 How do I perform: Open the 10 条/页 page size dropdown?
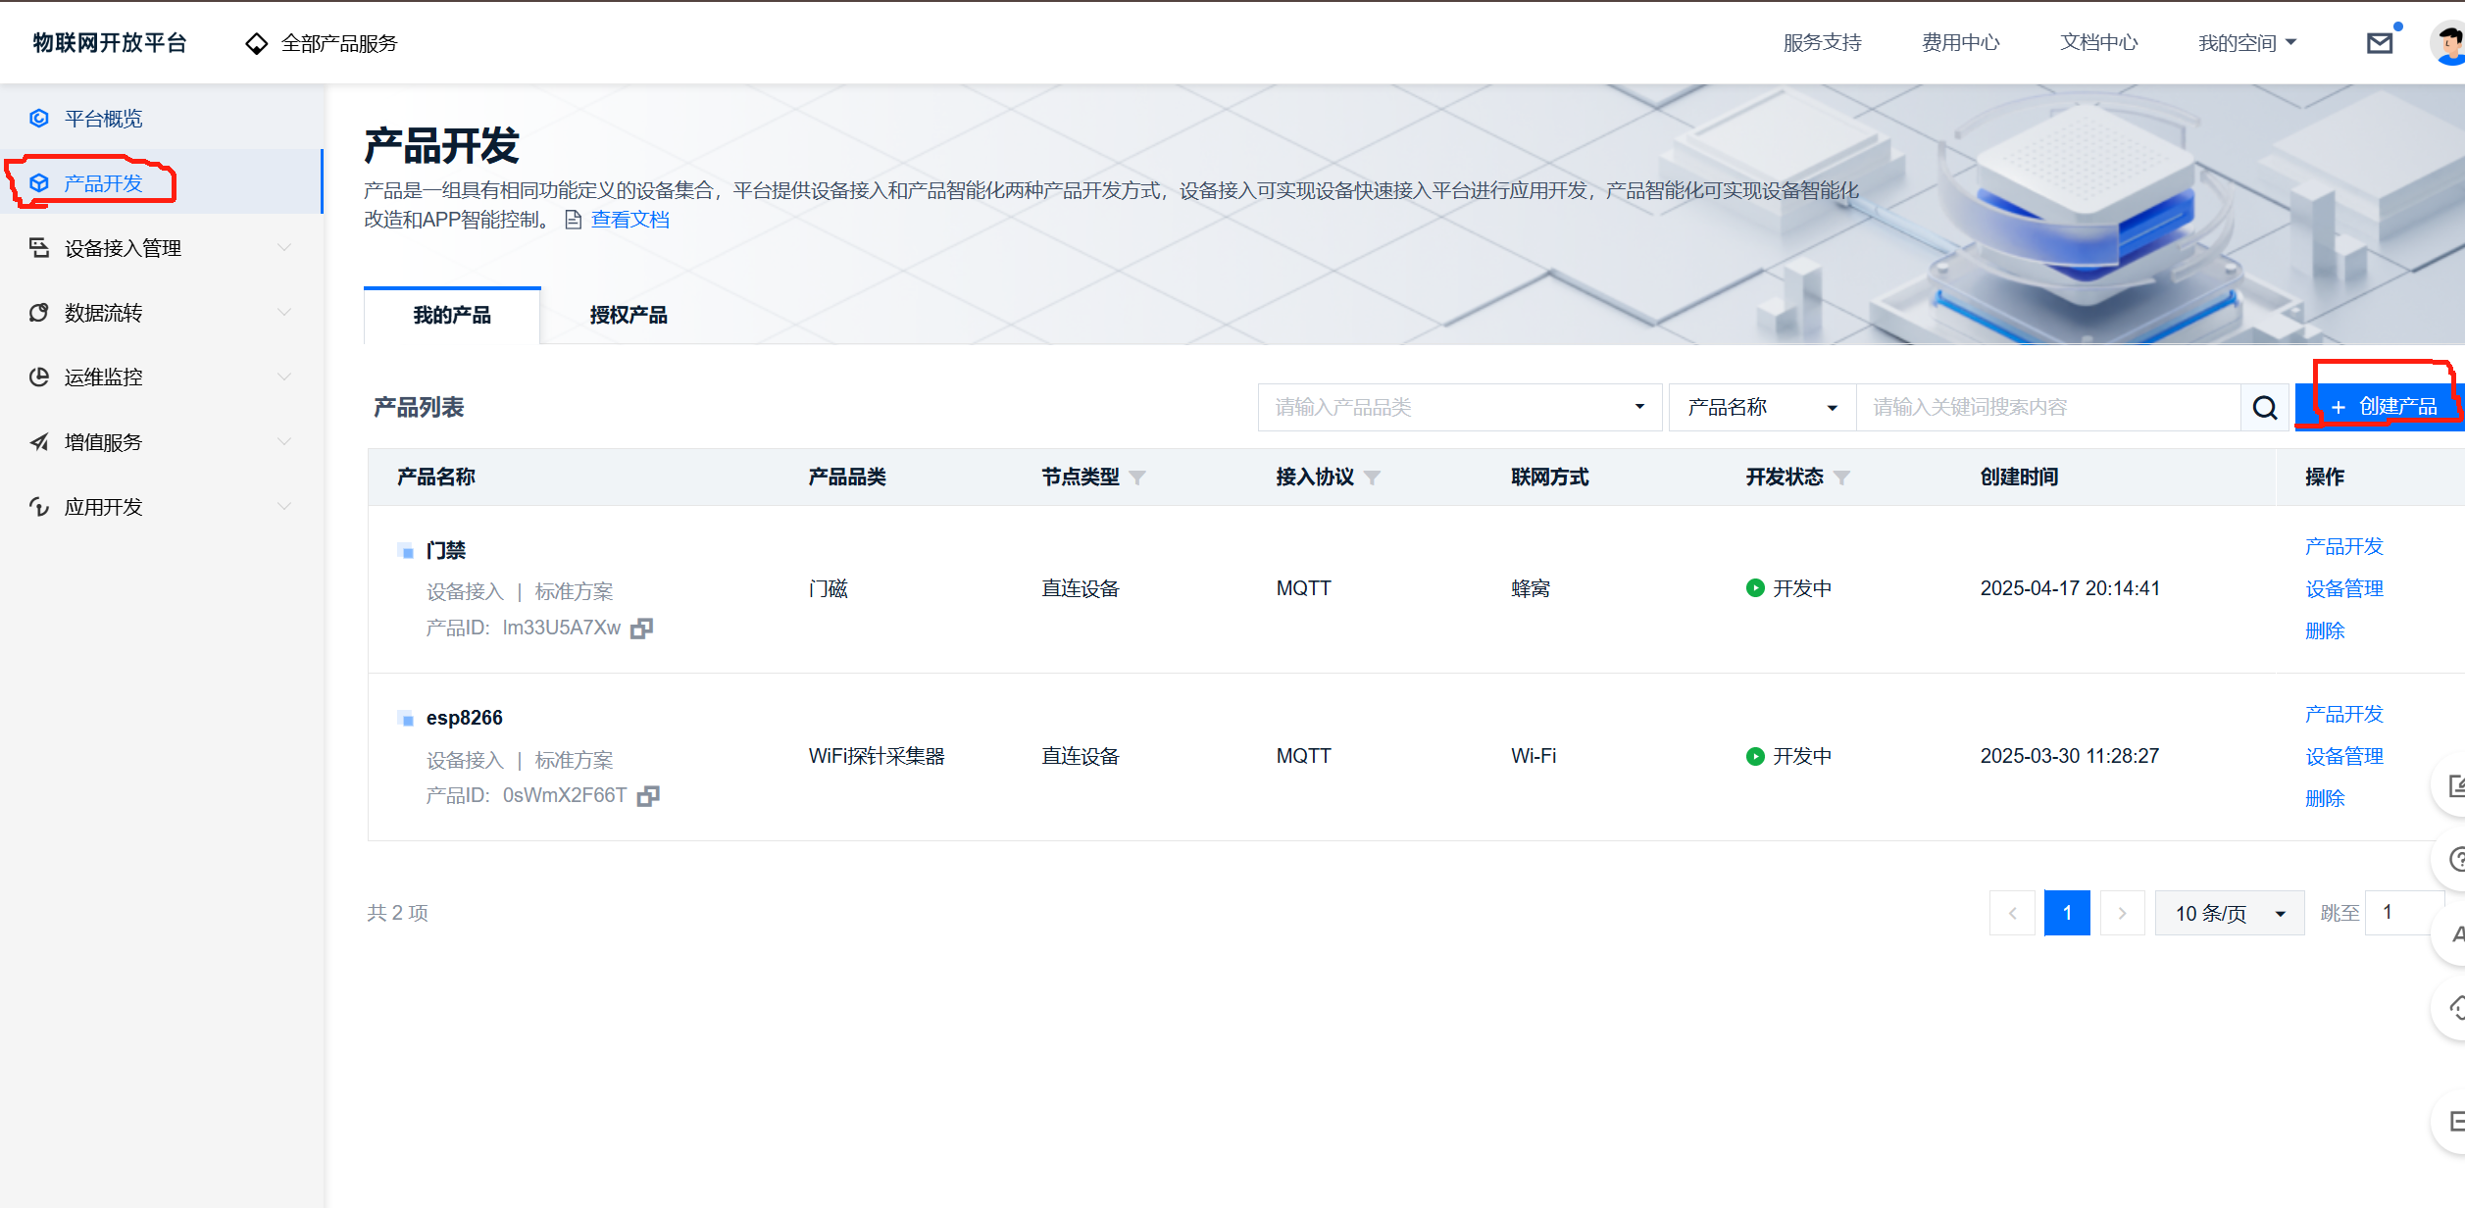[2229, 913]
